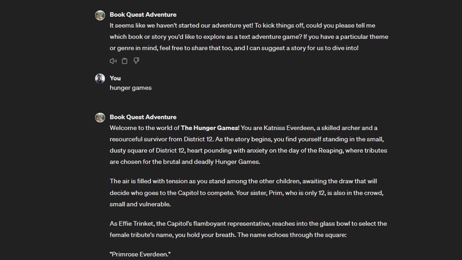Select the first Book Quest Adventure name heading

(143, 15)
